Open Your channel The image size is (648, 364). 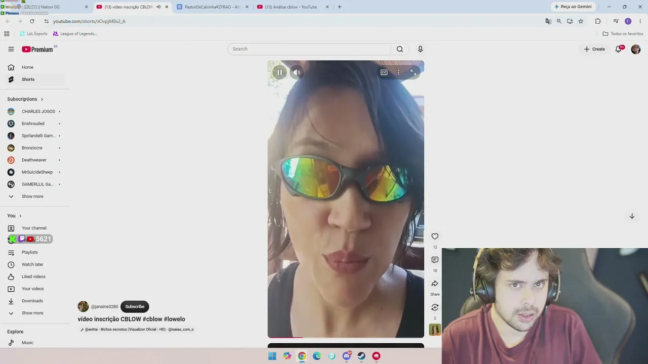(35, 228)
